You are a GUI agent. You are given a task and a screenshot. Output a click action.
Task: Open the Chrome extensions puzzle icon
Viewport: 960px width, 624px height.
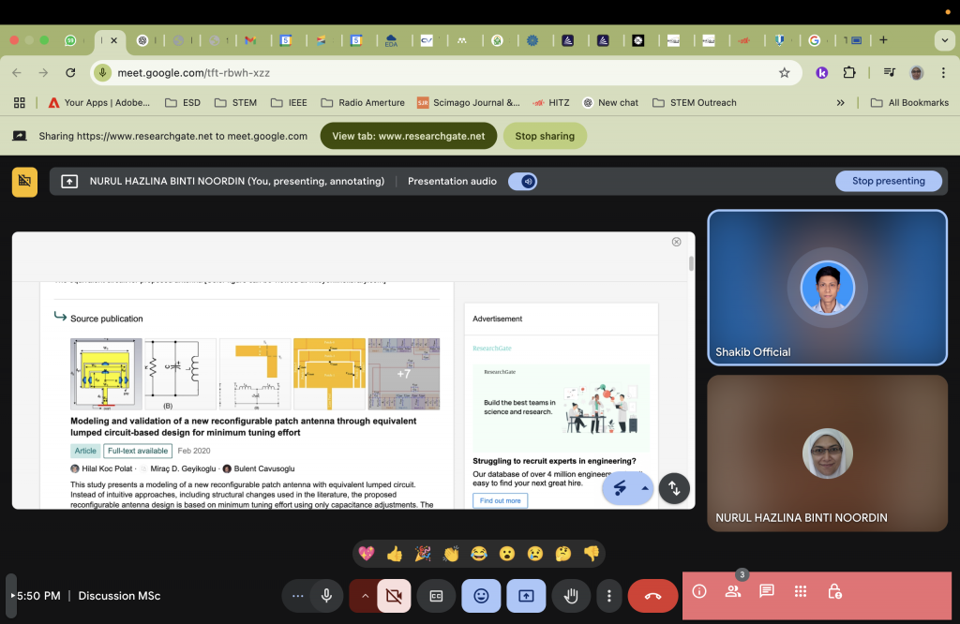pyautogui.click(x=849, y=73)
